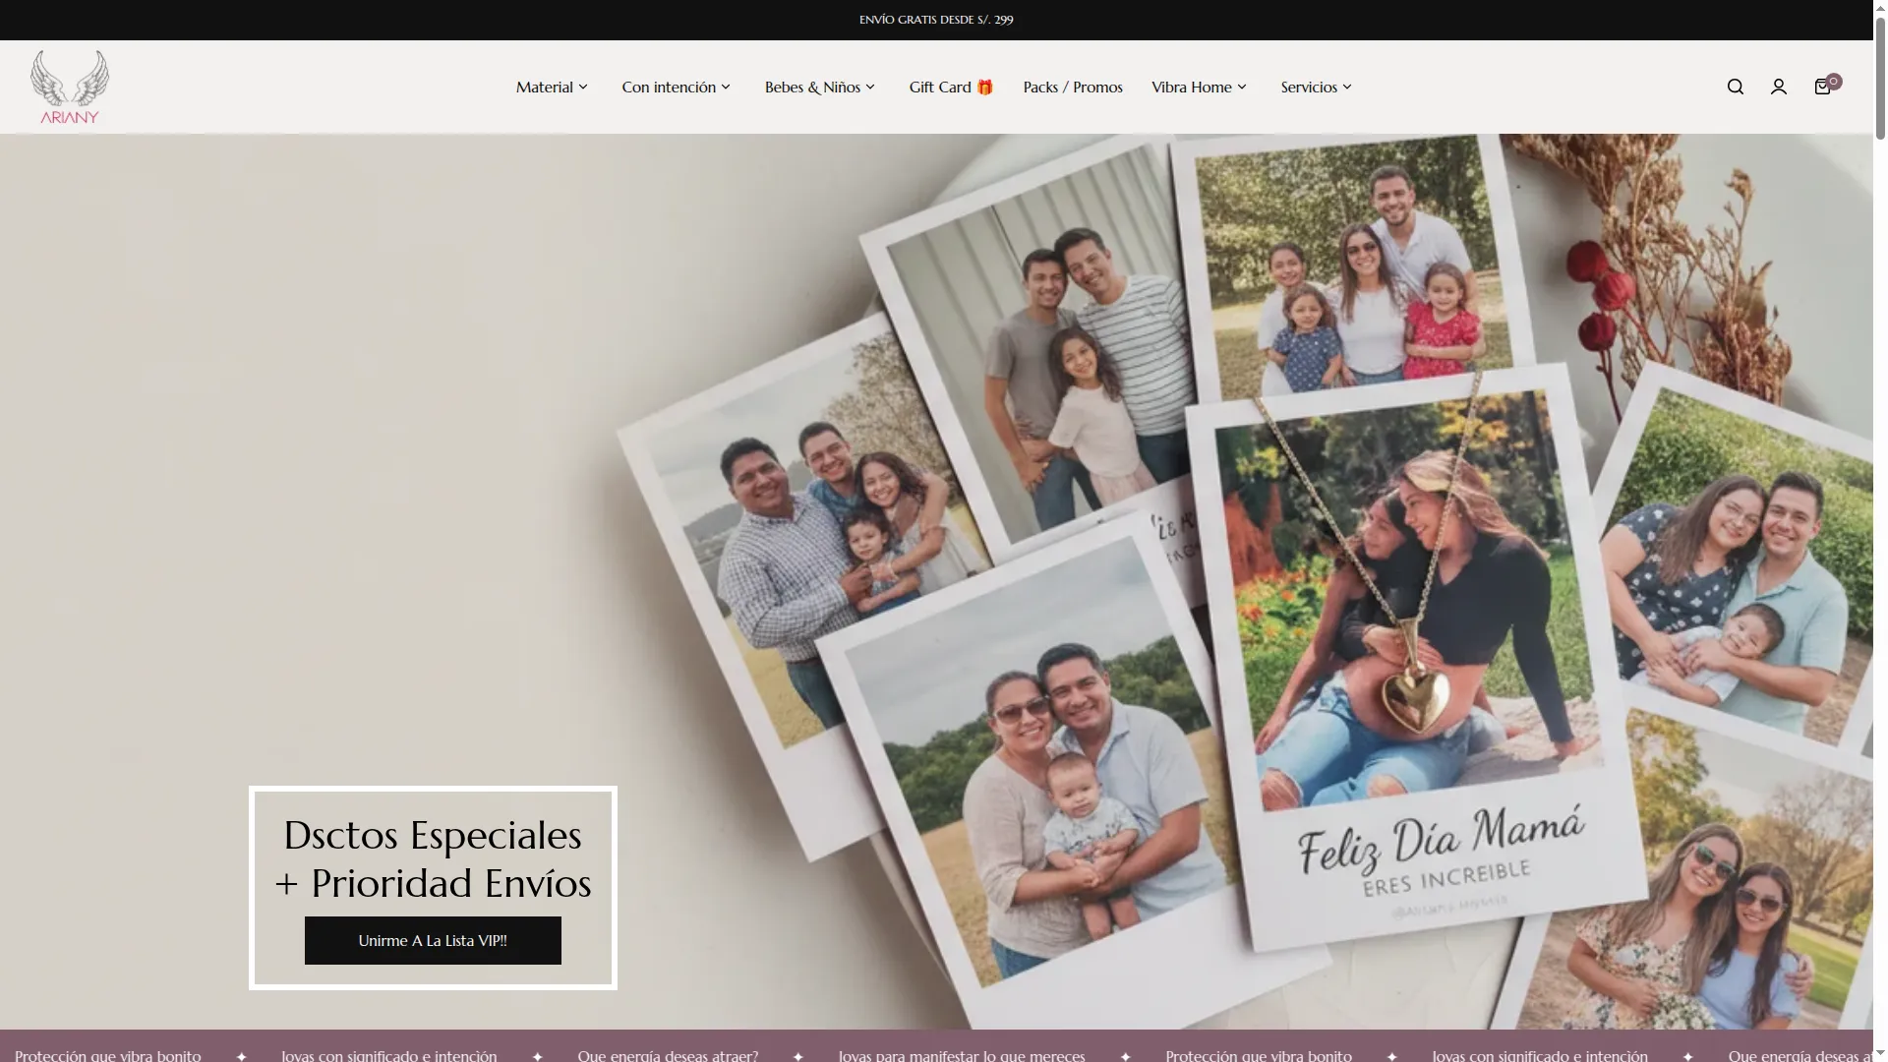Image resolution: width=1888 pixels, height=1062 pixels.
Task: Open the Material menu item
Action: (545, 88)
